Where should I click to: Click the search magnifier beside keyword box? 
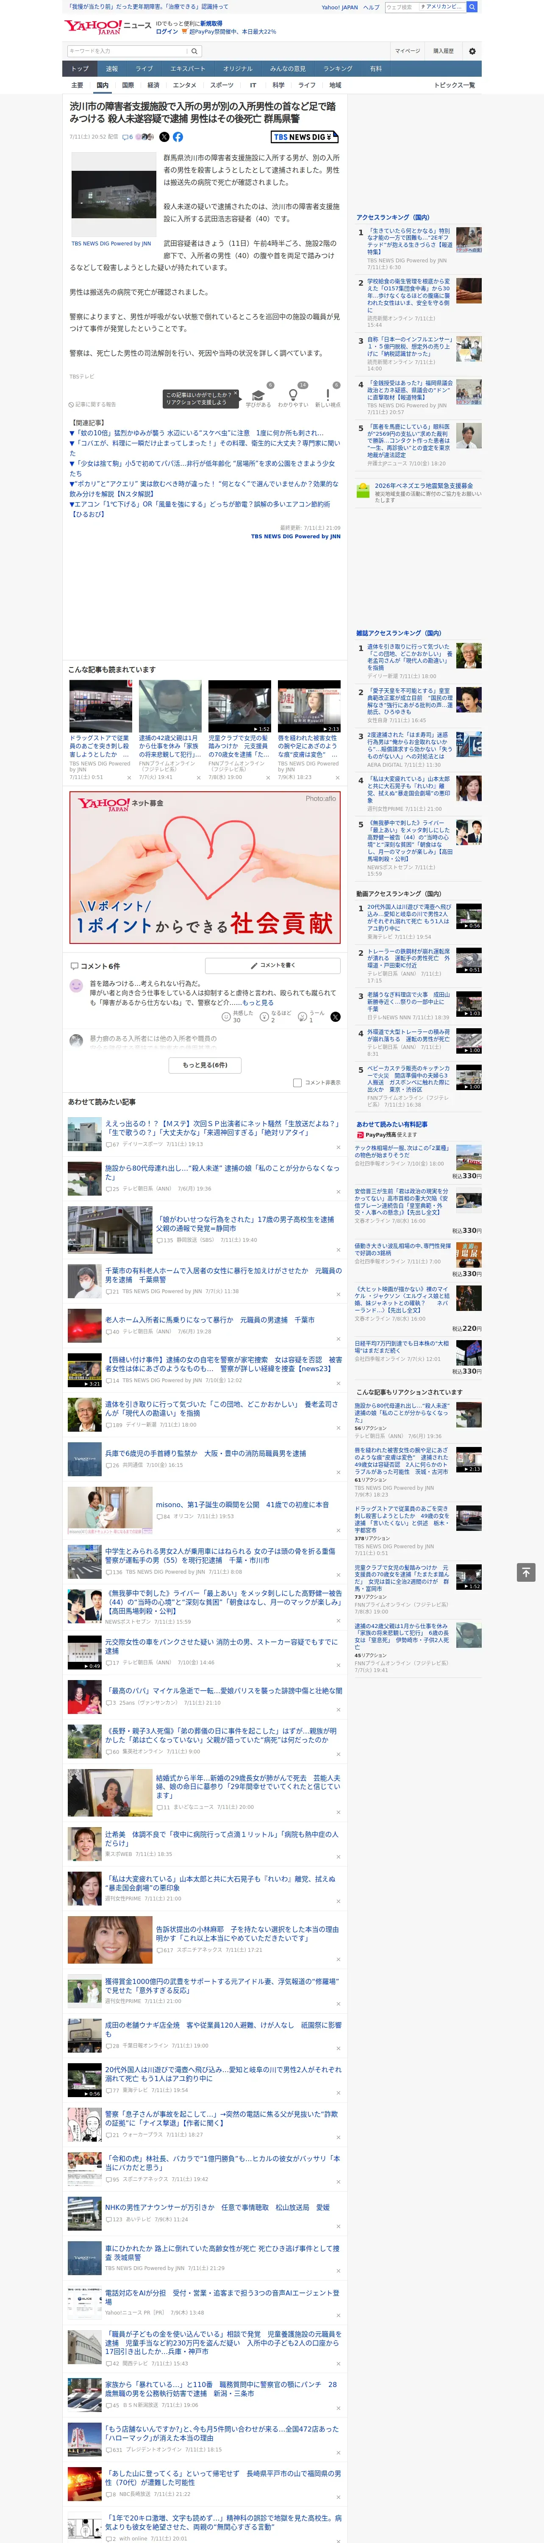tap(194, 50)
